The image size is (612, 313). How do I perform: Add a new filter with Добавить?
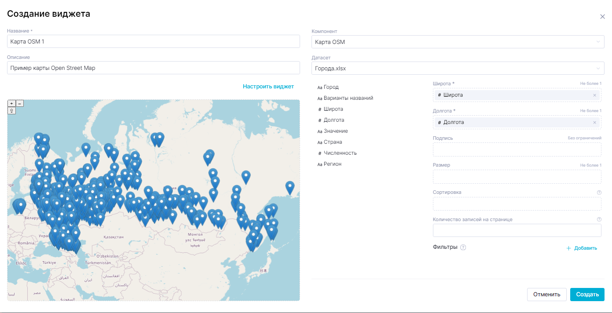[x=582, y=248]
